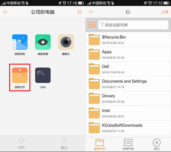Image resolution: width=171 pixels, height=152 pixels.
Task: Open the sort order menu icon
Action: tap(92, 25)
